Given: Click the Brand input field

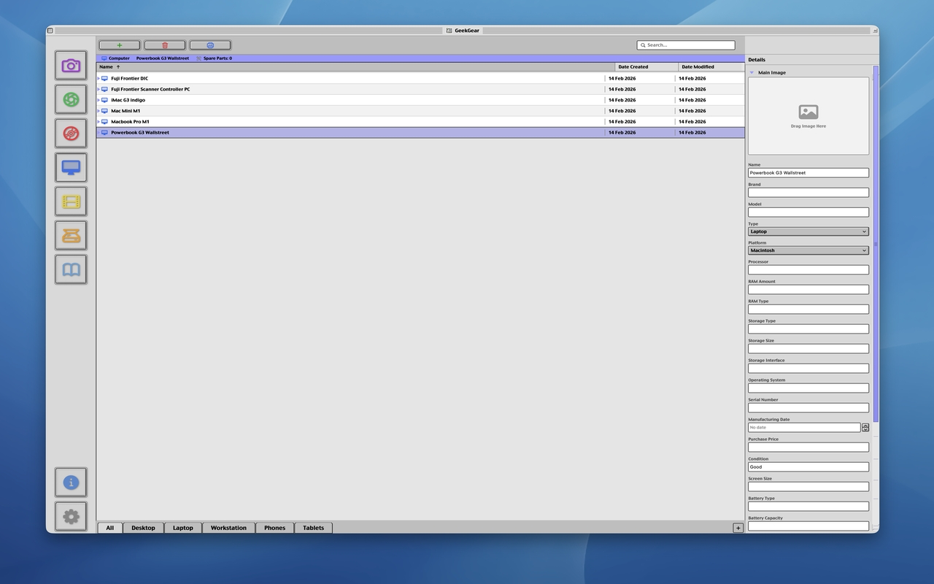Looking at the screenshot, I should point(808,193).
